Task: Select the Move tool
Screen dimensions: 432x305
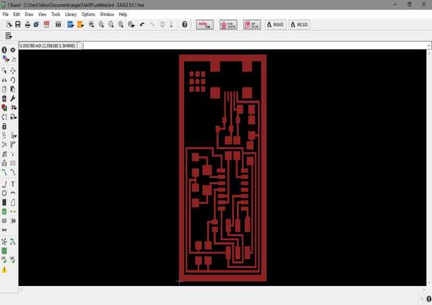Action: 13,71
